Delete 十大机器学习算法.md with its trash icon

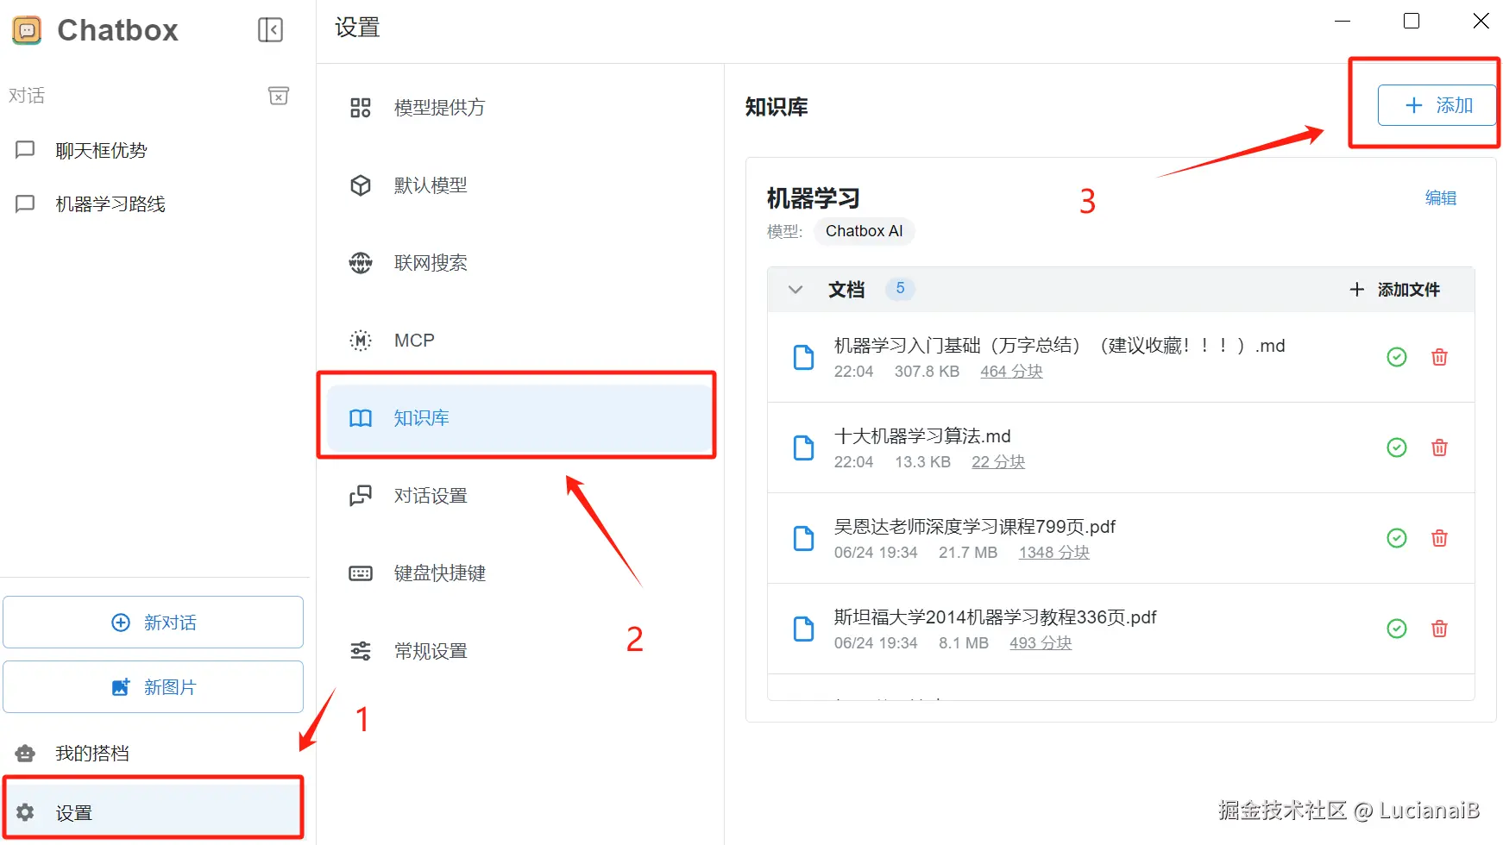click(x=1439, y=448)
